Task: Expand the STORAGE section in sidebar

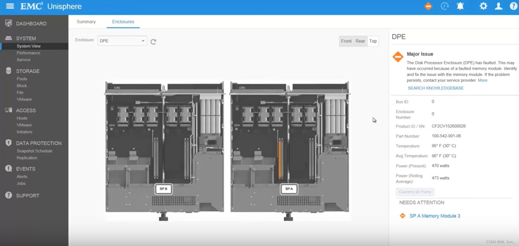Action: pos(27,71)
